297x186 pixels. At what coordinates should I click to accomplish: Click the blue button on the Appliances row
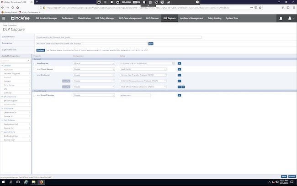coord(180,63)
